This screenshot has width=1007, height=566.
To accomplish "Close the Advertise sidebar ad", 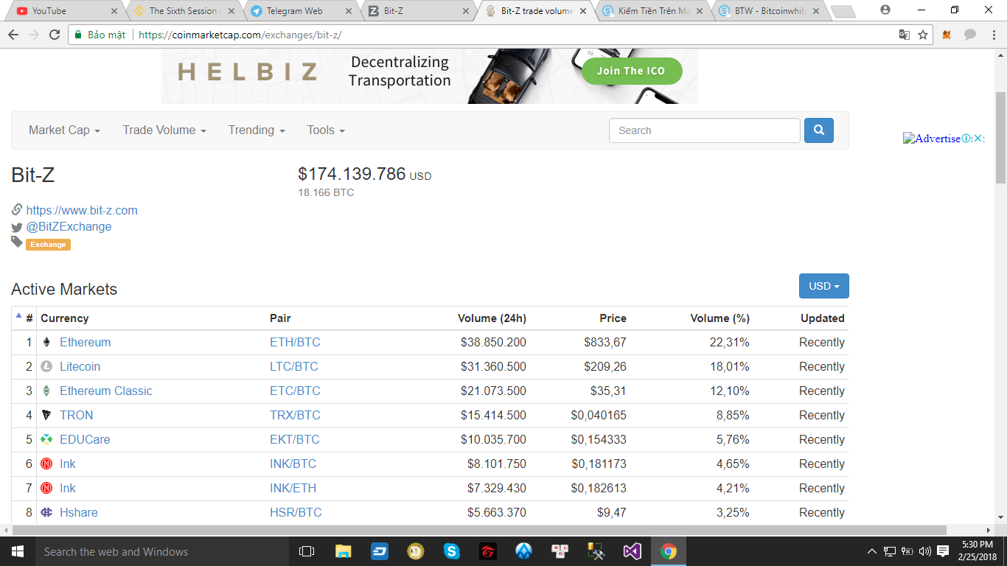I will pos(978,139).
